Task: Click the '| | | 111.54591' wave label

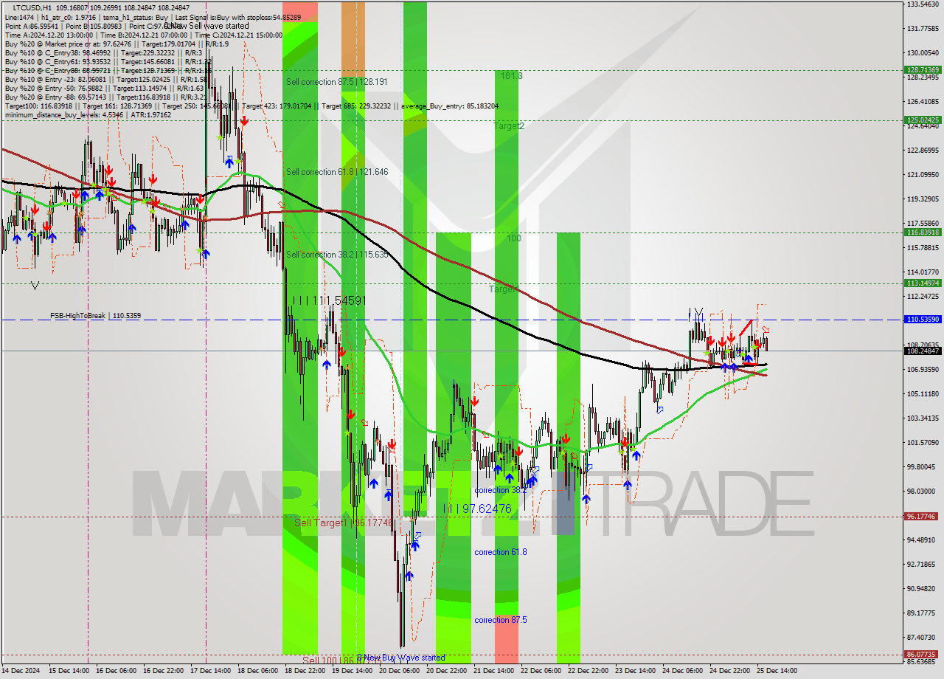Action: click(x=329, y=301)
